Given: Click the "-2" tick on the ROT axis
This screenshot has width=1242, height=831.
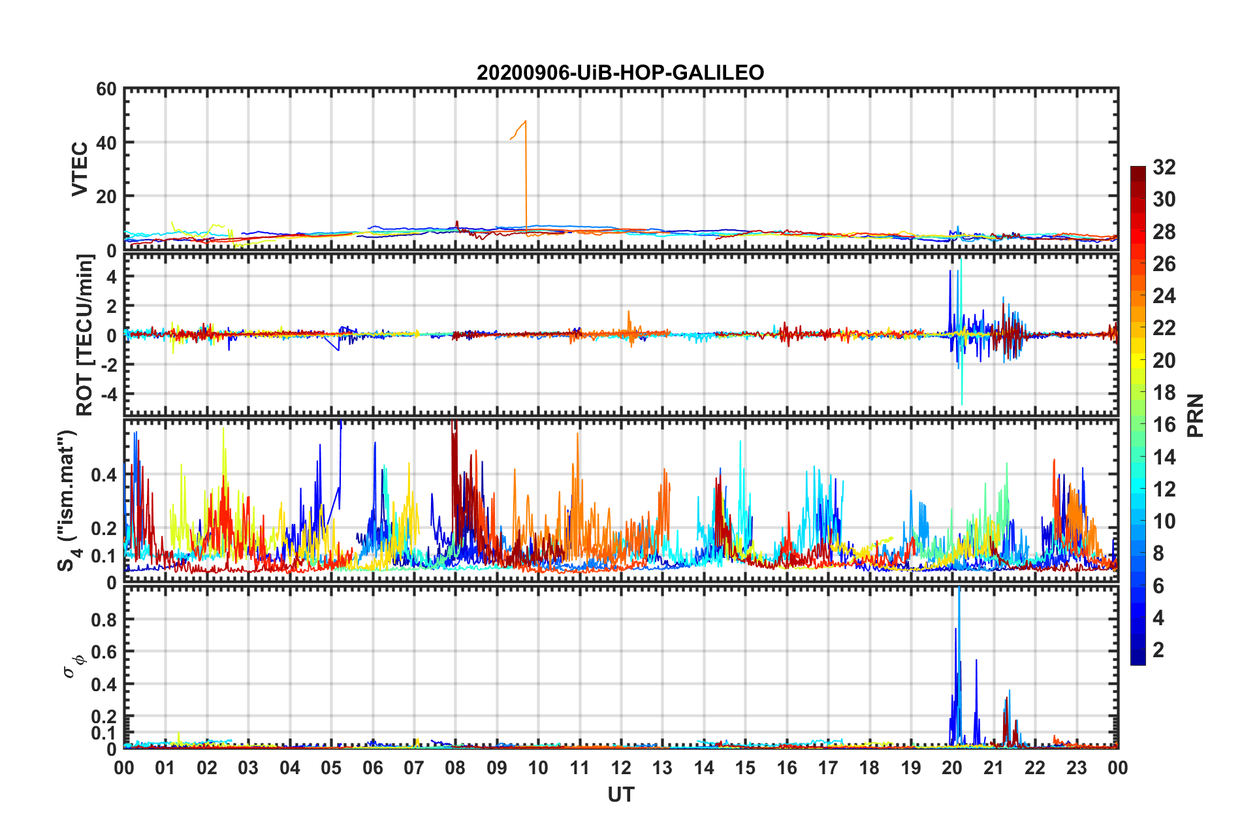Looking at the screenshot, I should [x=108, y=365].
